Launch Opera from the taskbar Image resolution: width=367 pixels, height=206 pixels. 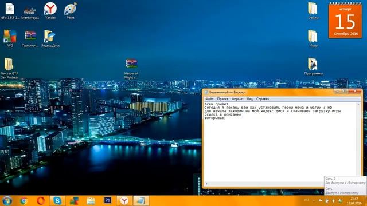[41, 201]
